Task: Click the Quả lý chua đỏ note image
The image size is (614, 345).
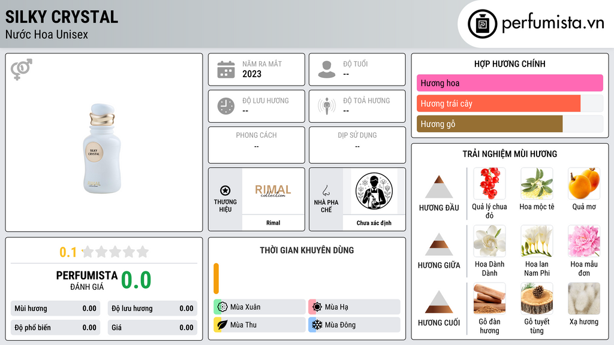Action: point(489,184)
